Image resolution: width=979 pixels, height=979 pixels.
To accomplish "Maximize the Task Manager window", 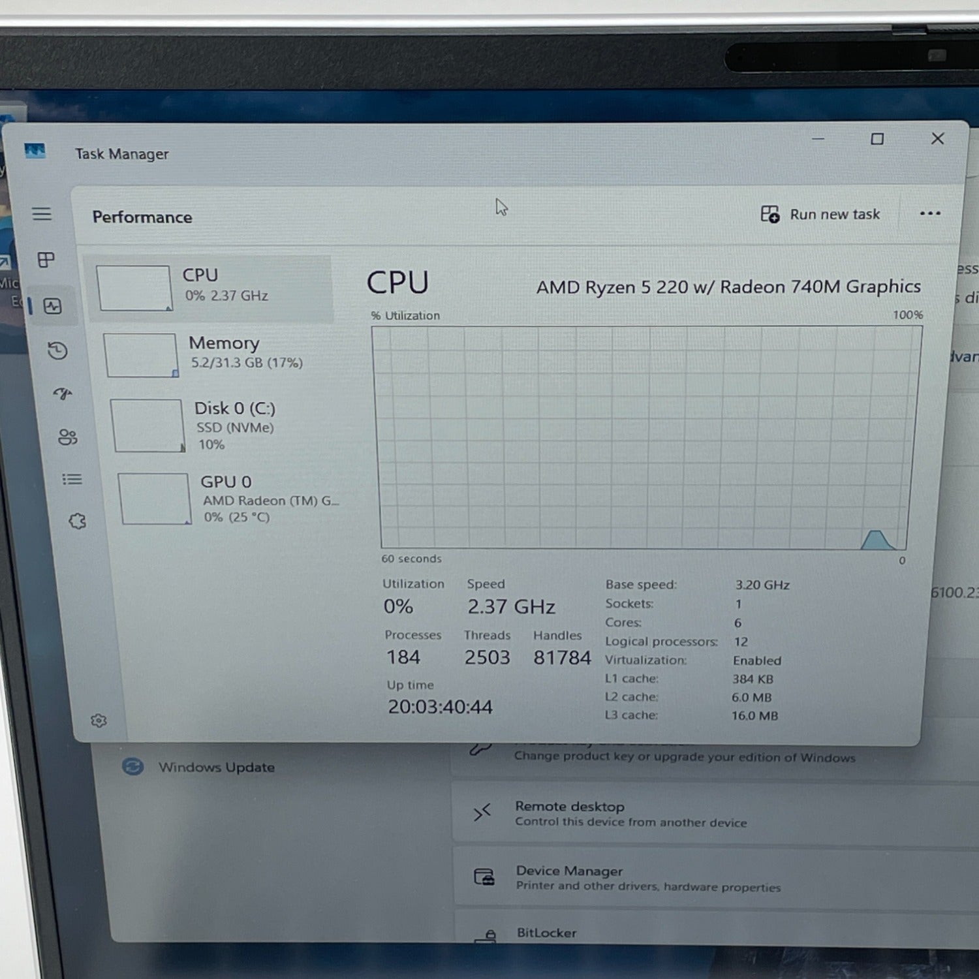I will (x=877, y=139).
